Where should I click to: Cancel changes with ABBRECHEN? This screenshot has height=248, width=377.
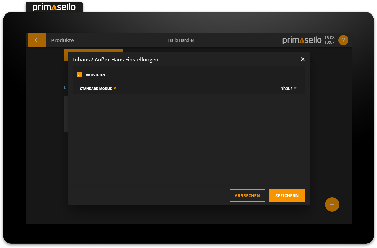pos(247,195)
